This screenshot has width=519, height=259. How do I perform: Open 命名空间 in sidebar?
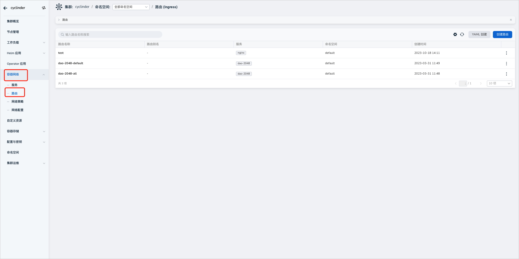[x=13, y=152]
